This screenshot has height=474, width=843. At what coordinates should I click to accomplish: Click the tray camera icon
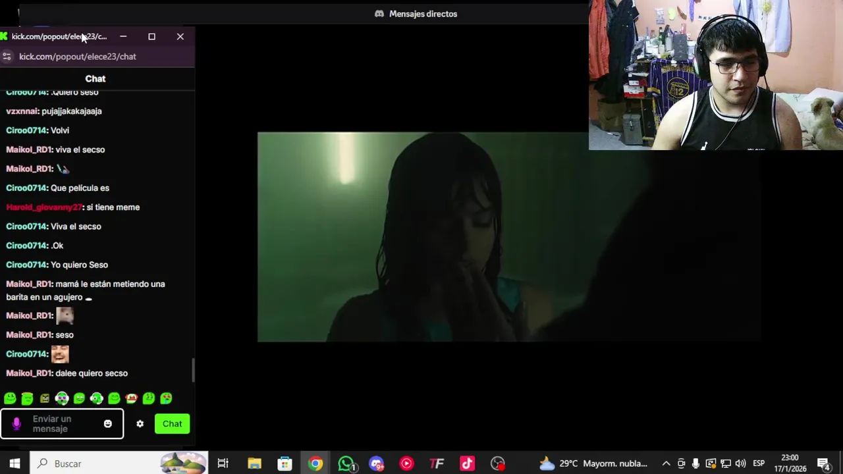point(681,463)
